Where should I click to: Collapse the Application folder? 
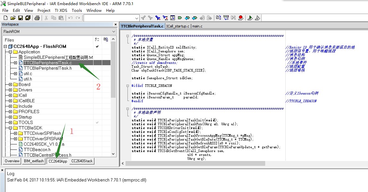(x=10, y=52)
